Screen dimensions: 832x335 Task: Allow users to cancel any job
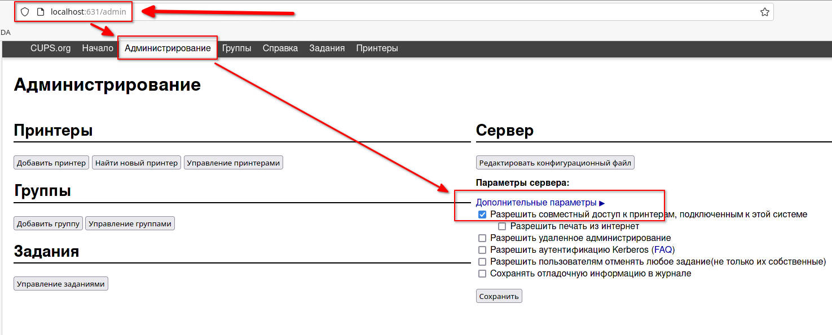pos(482,261)
